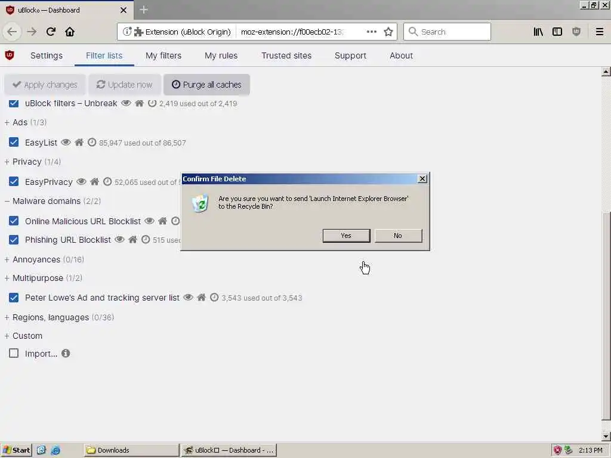Click the browser Back arrow

coord(12,32)
